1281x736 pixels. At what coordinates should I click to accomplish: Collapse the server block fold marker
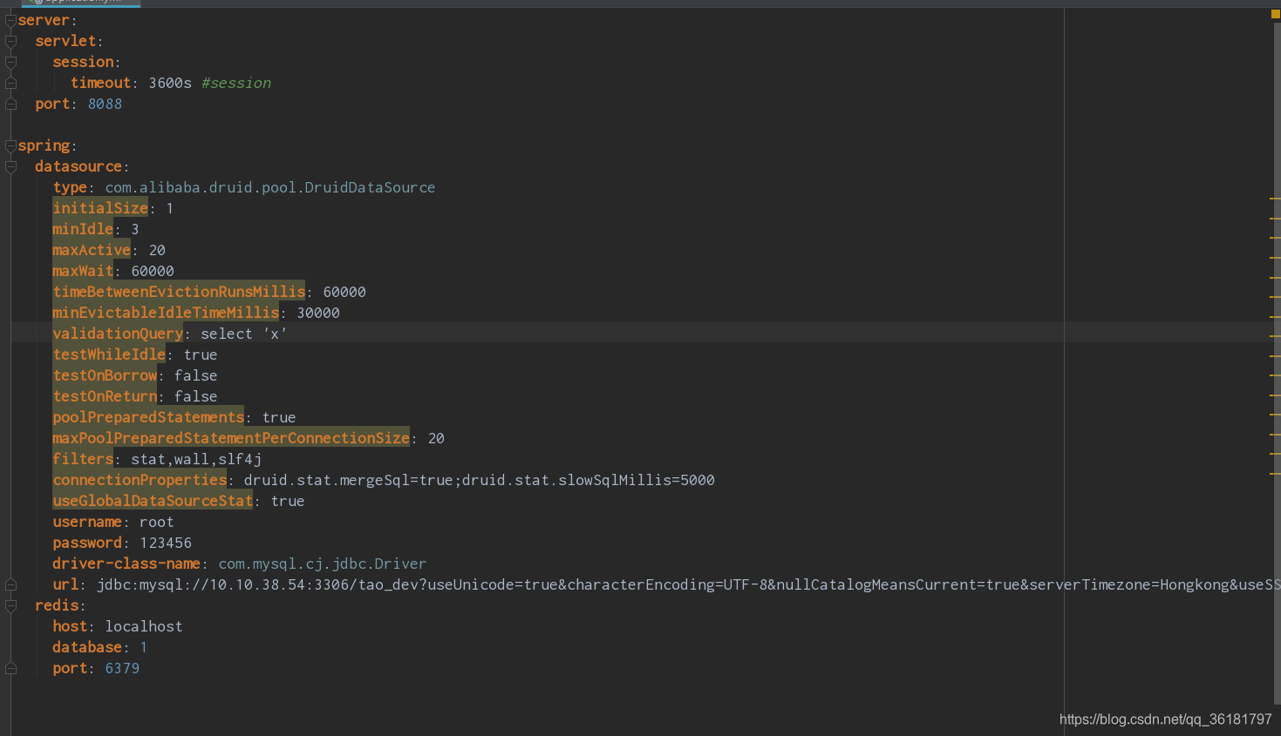10,21
